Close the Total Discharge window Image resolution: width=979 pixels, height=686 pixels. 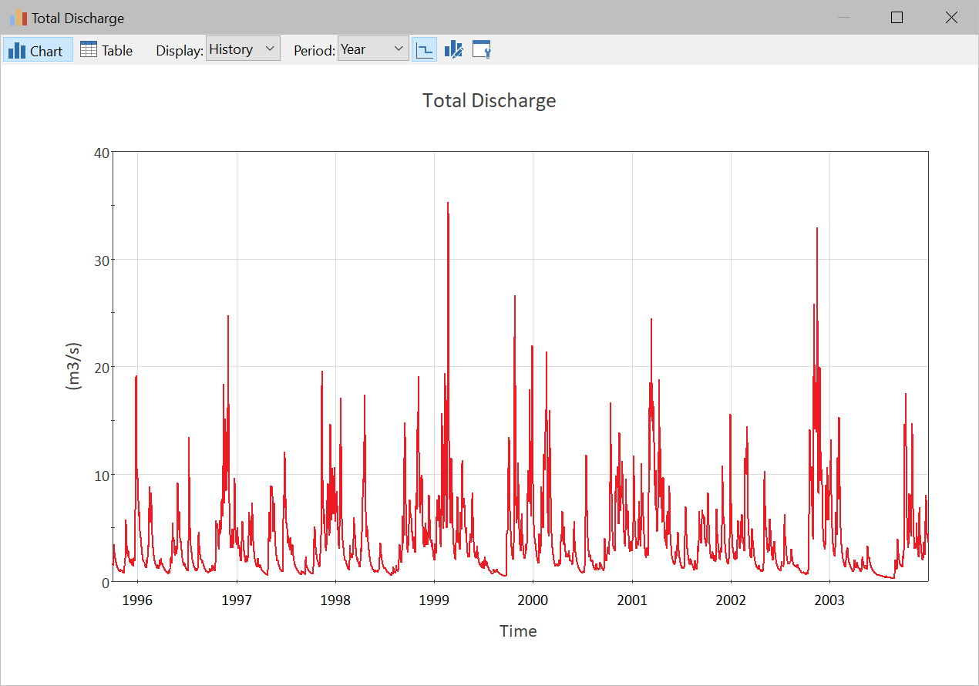[950, 18]
